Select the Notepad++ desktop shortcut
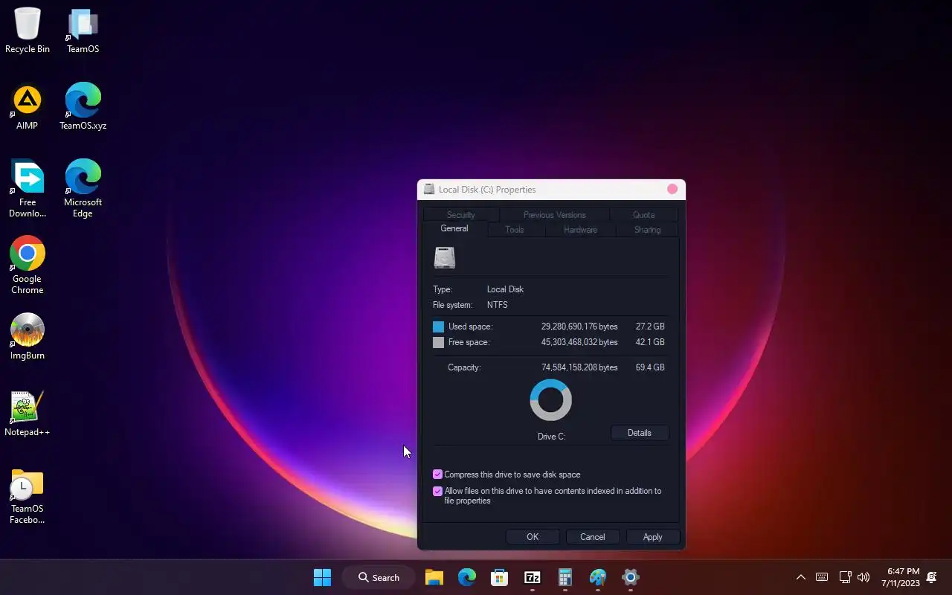The image size is (952, 595). (28, 414)
